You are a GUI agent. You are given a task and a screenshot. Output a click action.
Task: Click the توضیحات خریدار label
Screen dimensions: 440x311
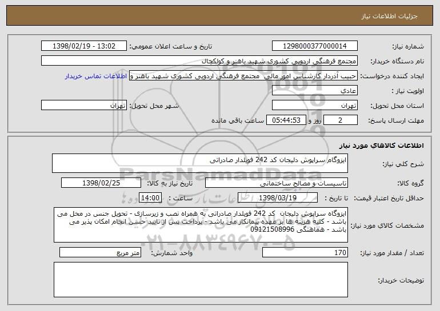point(401,280)
